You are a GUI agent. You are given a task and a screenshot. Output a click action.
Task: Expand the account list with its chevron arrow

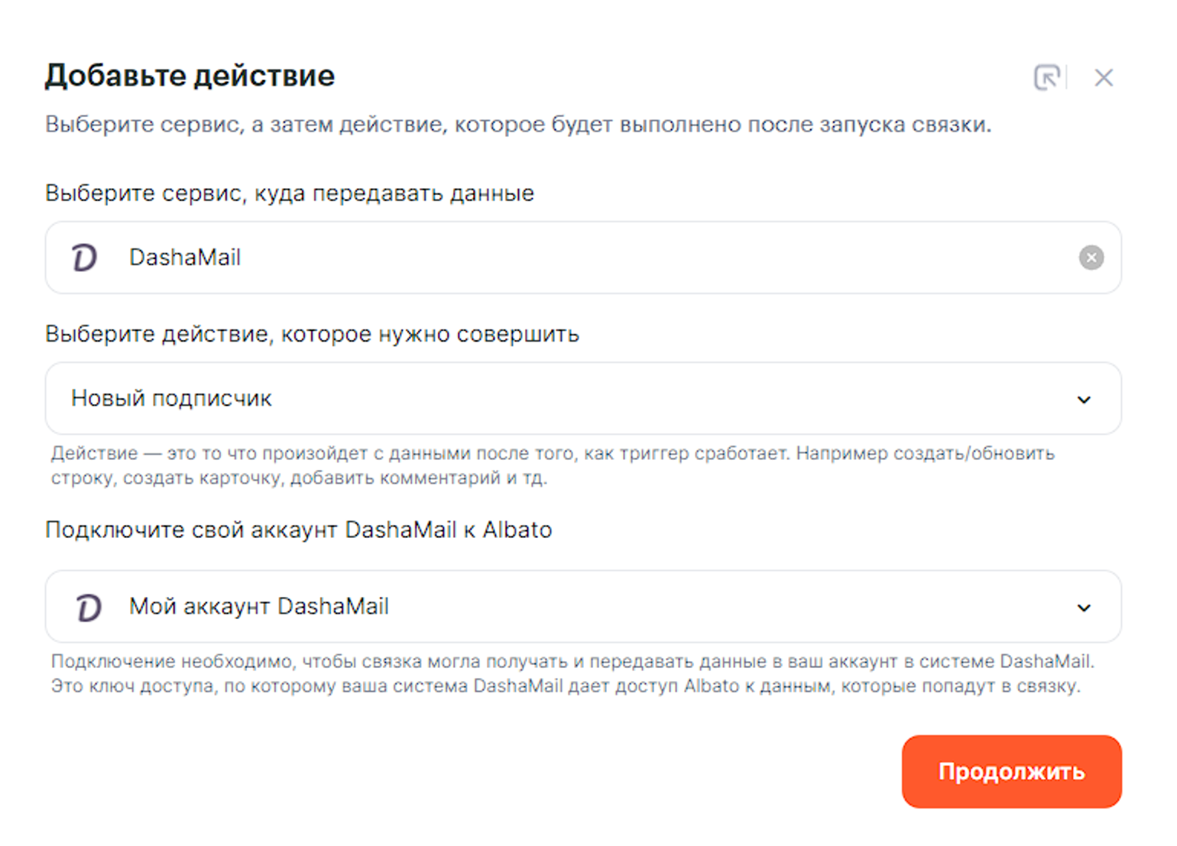point(1083,608)
